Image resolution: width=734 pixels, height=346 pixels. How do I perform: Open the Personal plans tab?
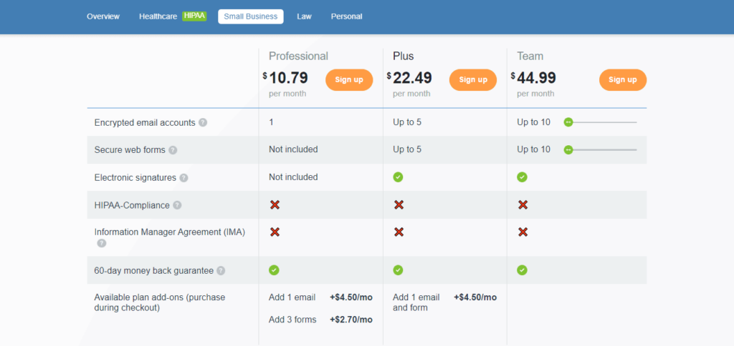pyautogui.click(x=346, y=16)
